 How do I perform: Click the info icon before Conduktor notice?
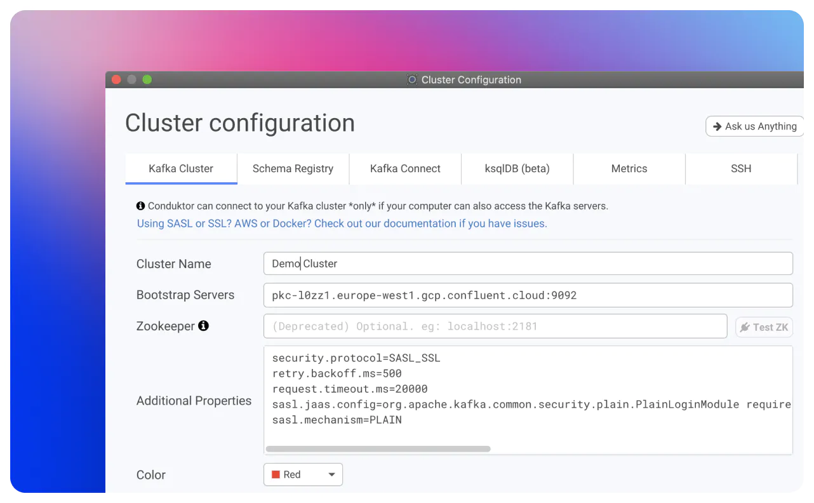(140, 206)
